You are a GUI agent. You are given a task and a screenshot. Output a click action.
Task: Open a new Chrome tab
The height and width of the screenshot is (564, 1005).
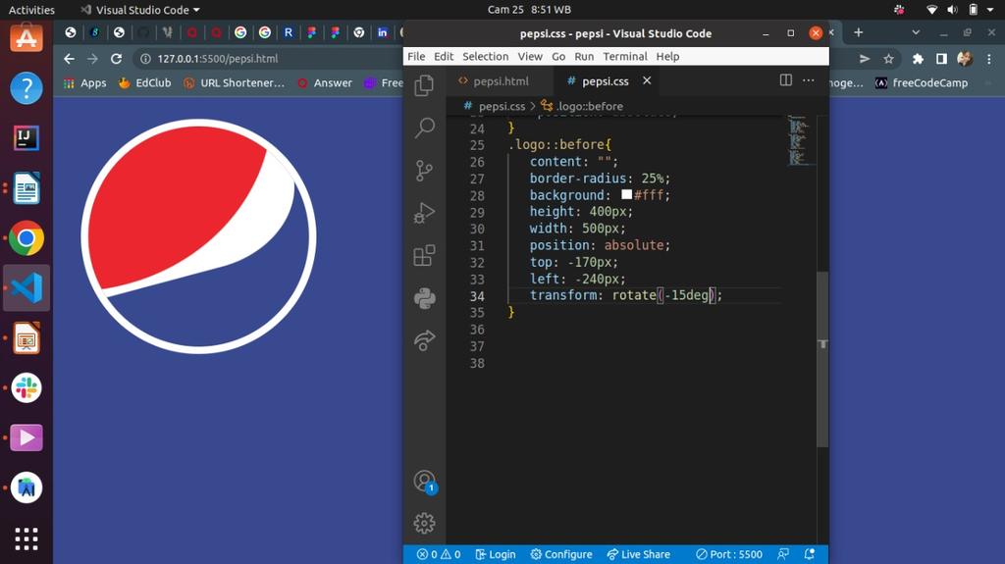[858, 32]
